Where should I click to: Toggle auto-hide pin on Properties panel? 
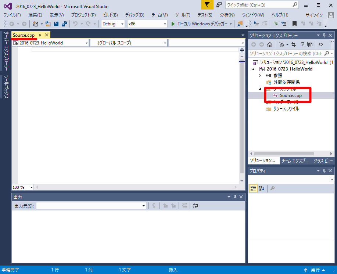(x=324, y=171)
